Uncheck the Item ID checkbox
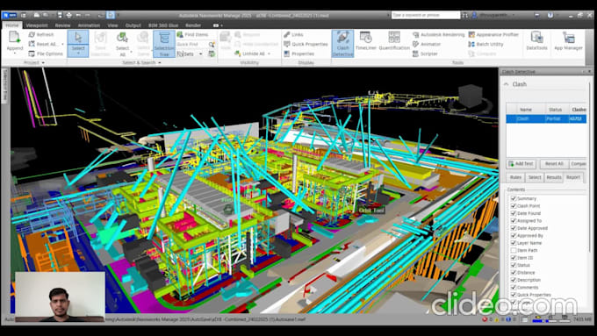 [514, 258]
